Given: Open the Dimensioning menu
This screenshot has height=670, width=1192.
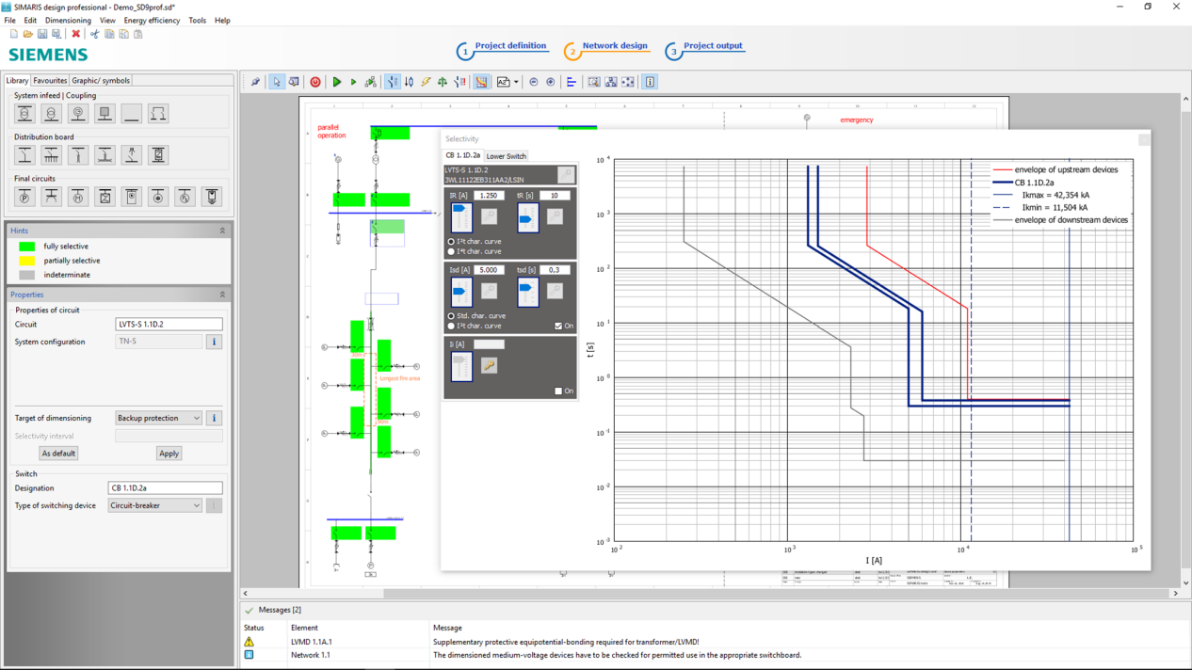Looking at the screenshot, I should (68, 20).
